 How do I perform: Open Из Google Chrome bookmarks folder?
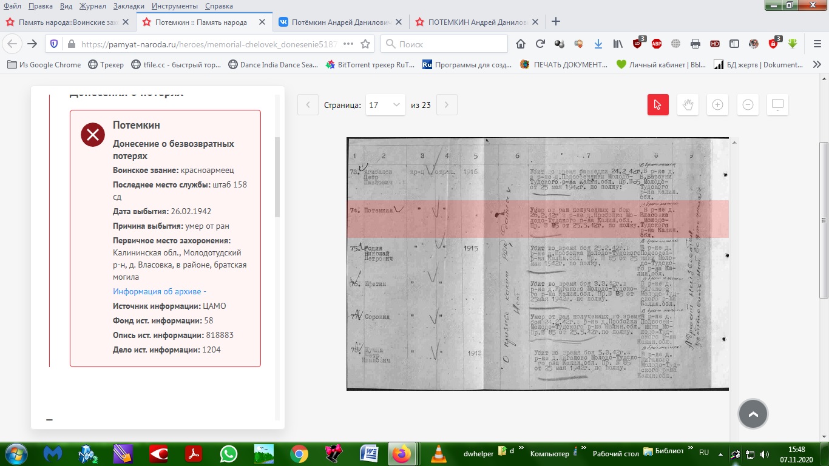(x=44, y=65)
